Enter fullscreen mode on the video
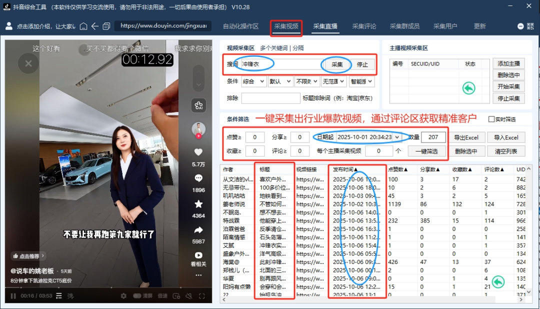540x309 pixels. (202, 296)
